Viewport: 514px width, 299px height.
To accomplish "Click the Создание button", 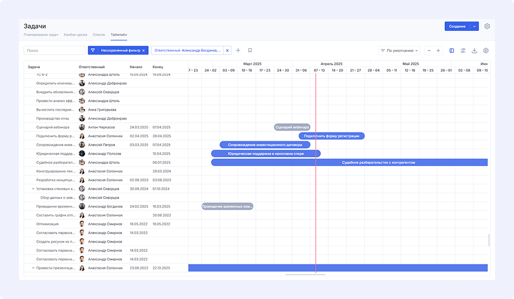I will (x=457, y=26).
